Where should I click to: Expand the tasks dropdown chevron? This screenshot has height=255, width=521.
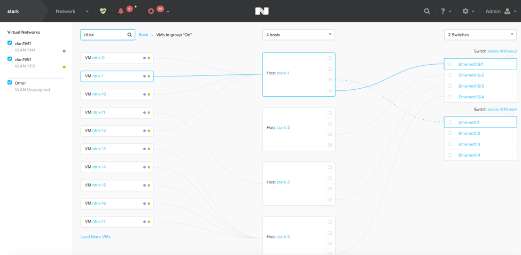coord(168,11)
